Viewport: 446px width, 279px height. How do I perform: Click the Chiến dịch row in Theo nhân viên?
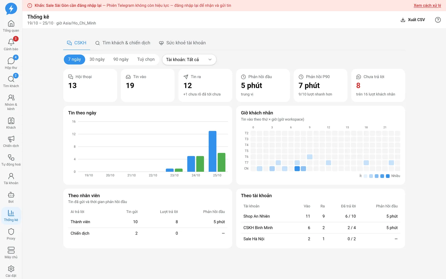point(147,233)
